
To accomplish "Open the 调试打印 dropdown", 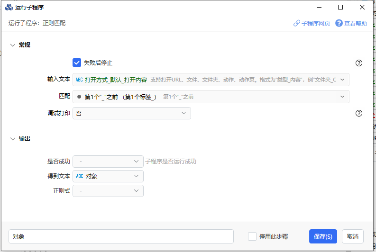I will (x=131, y=113).
